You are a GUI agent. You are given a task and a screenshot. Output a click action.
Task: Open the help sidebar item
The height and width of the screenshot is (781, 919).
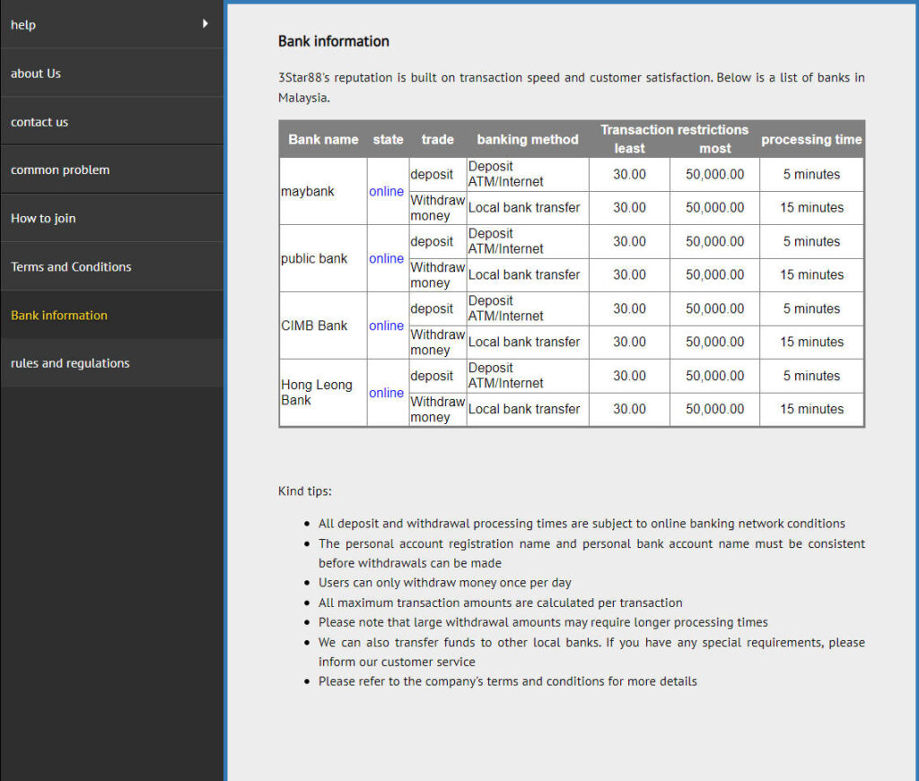pos(111,24)
